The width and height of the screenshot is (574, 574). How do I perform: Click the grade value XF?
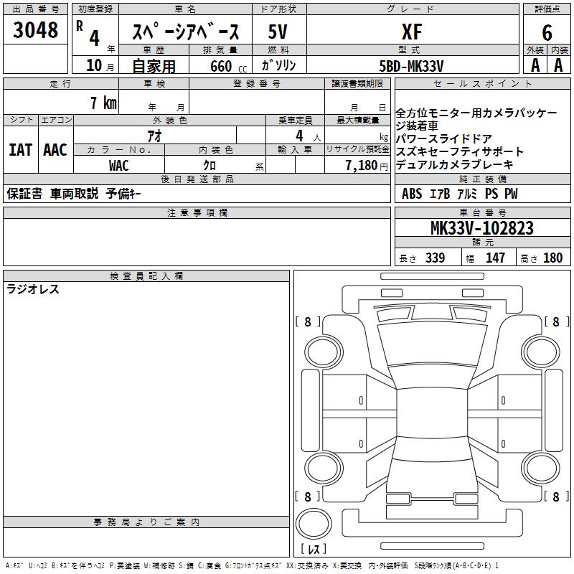coord(412,32)
